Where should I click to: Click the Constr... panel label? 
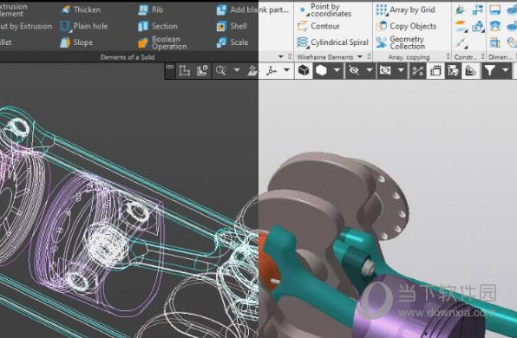pyautogui.click(x=465, y=57)
